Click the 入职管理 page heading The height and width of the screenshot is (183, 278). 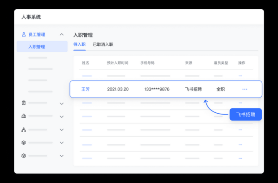(83, 35)
